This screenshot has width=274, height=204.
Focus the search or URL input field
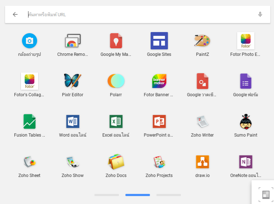click(x=140, y=14)
